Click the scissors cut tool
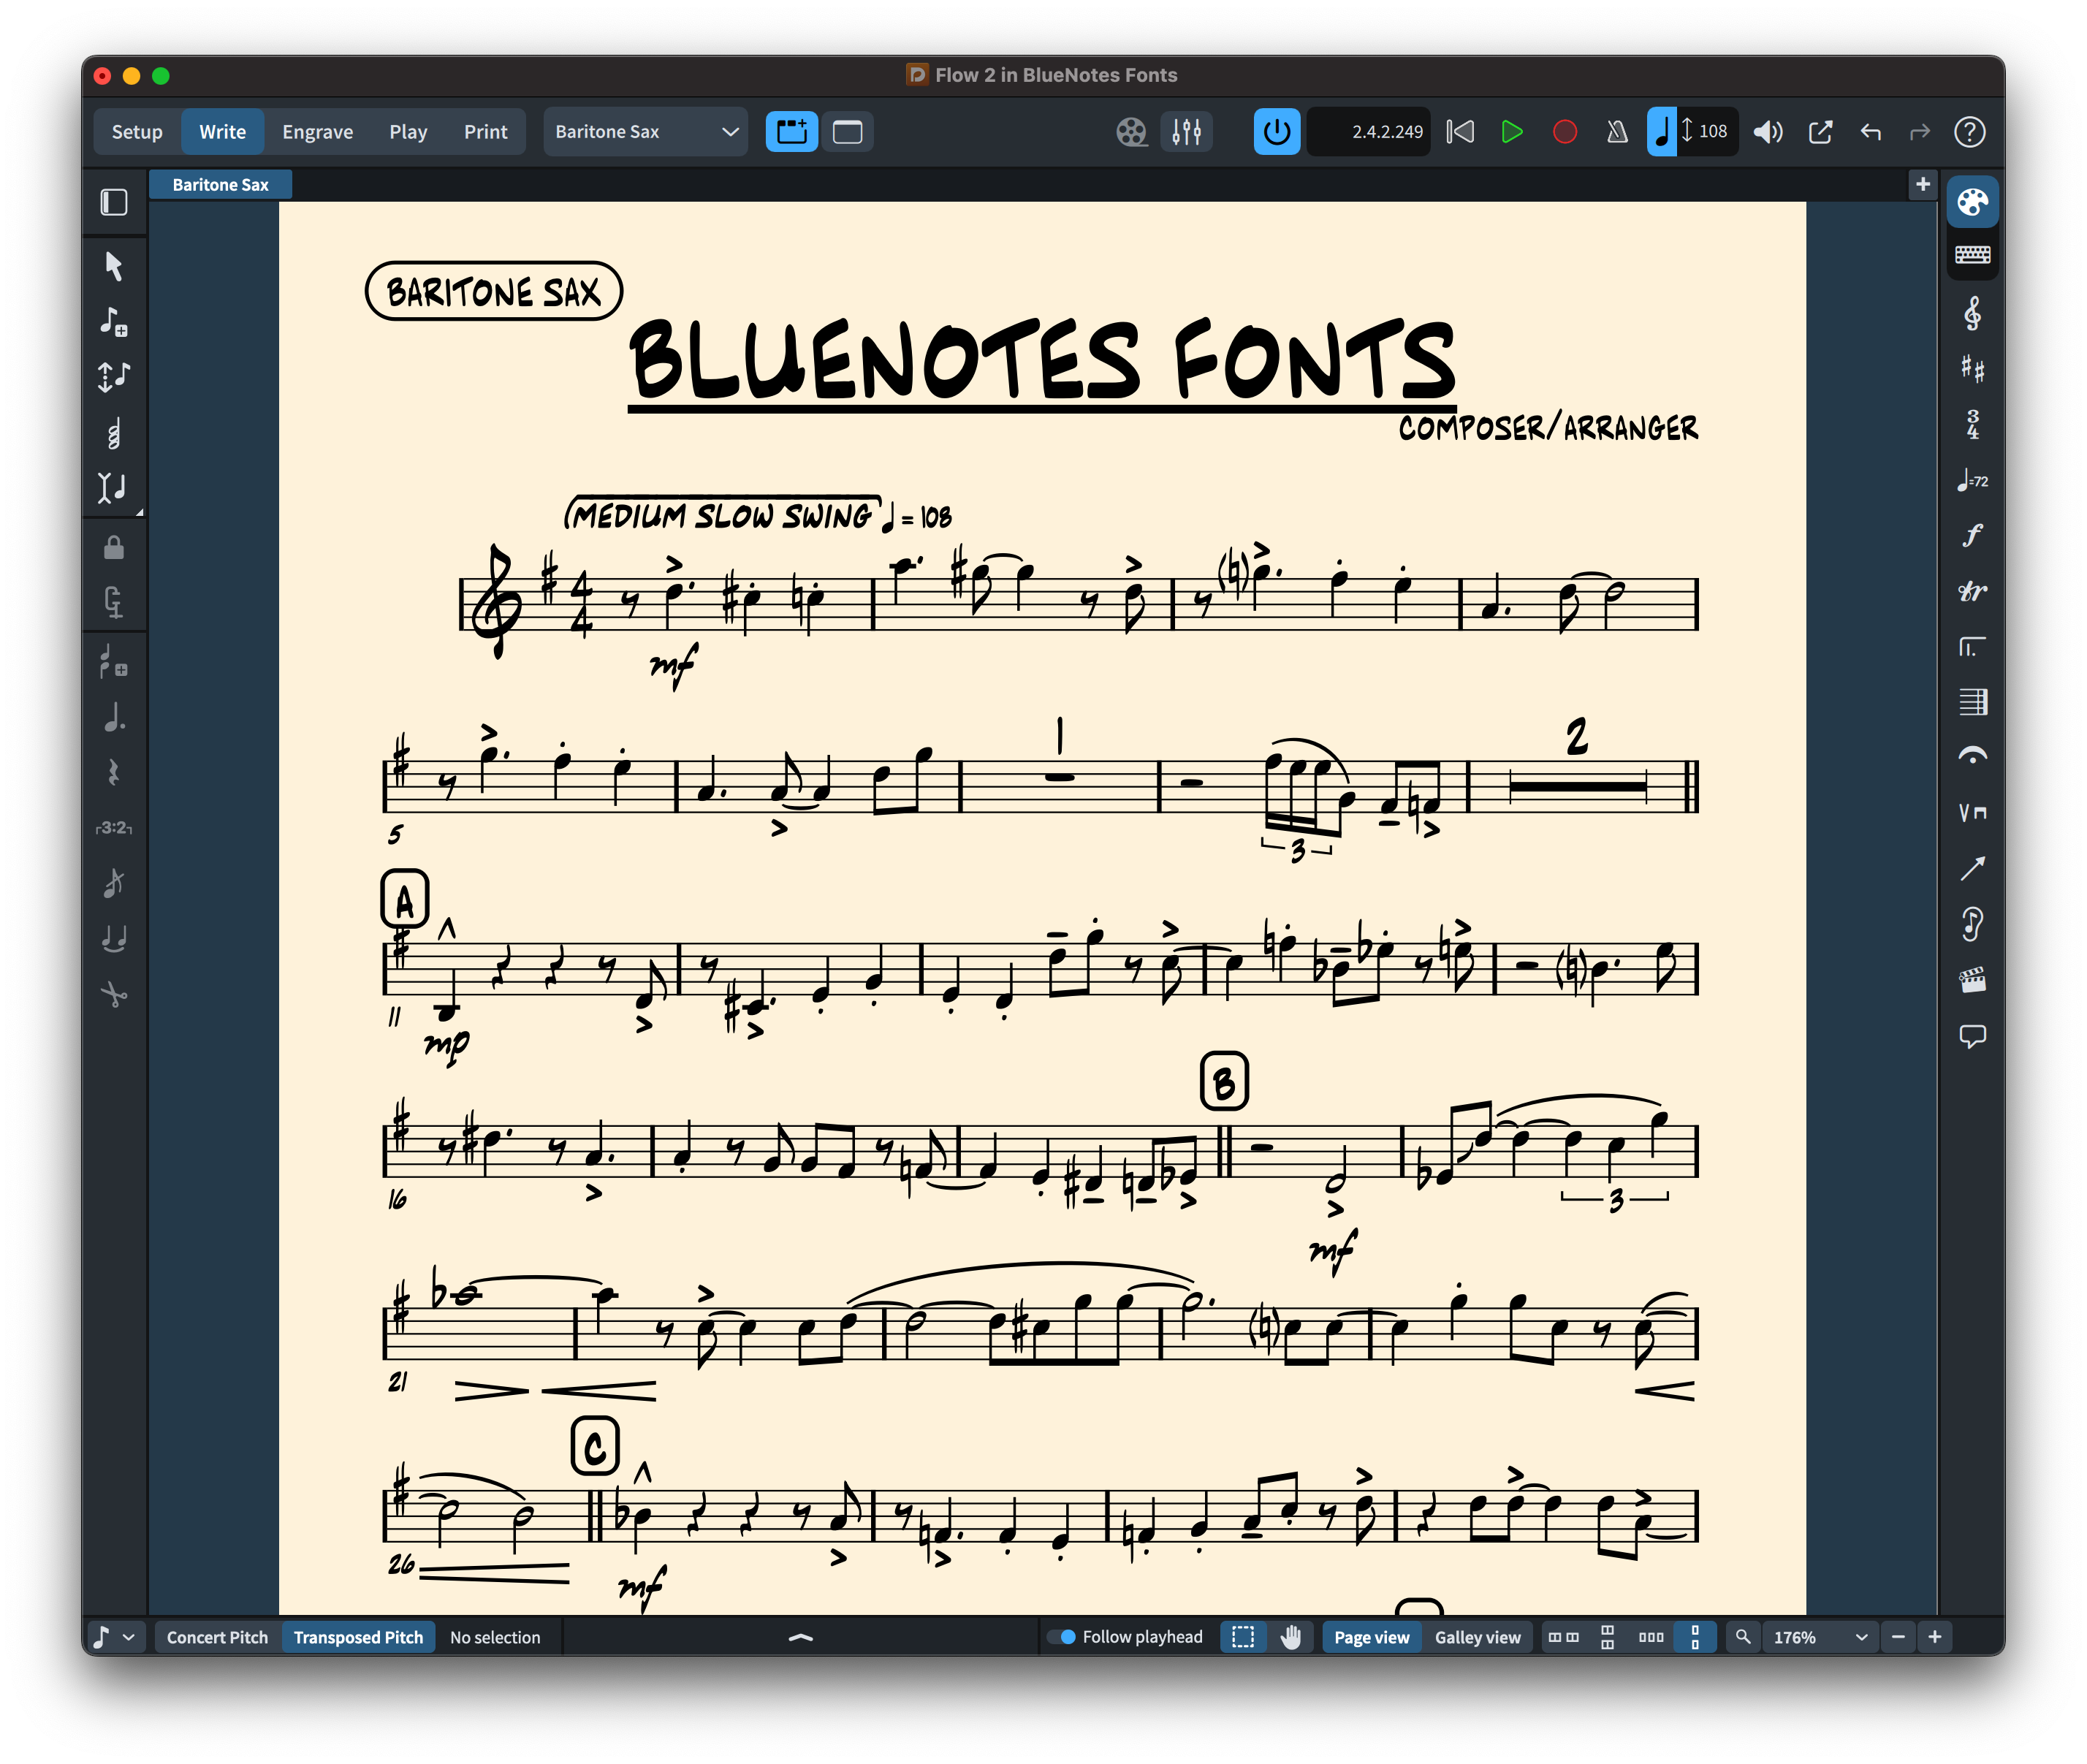 pyautogui.click(x=114, y=994)
